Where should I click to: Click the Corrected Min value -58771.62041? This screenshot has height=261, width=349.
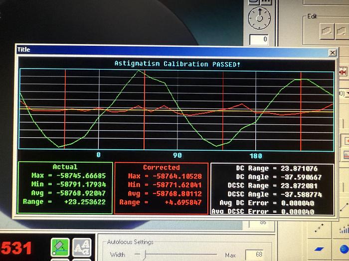pos(177,185)
